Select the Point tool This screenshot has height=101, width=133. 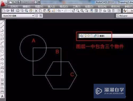(2, 76)
